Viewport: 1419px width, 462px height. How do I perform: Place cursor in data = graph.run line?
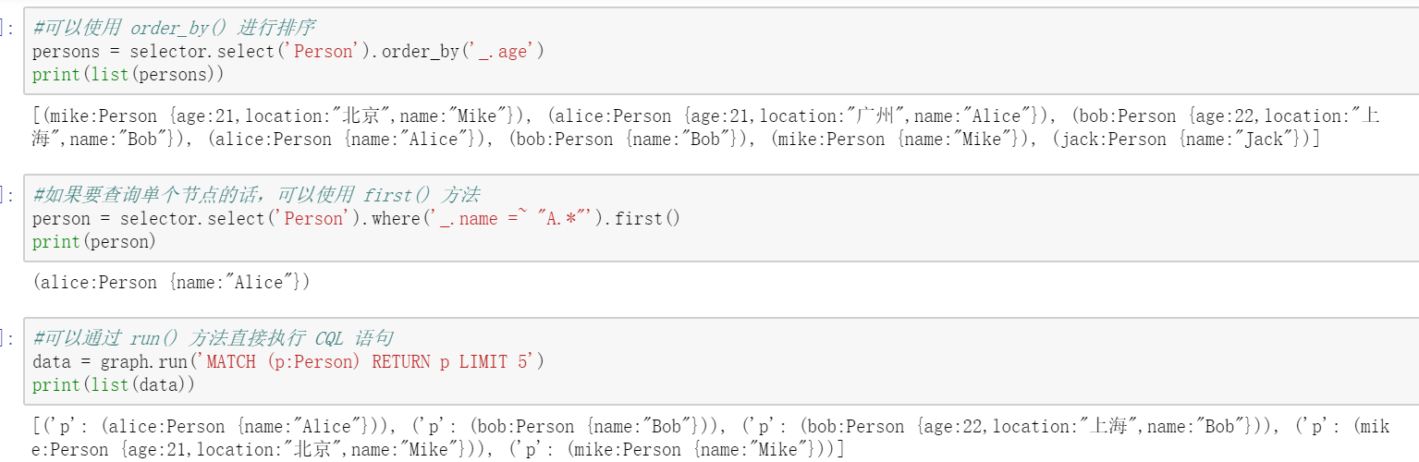288,361
